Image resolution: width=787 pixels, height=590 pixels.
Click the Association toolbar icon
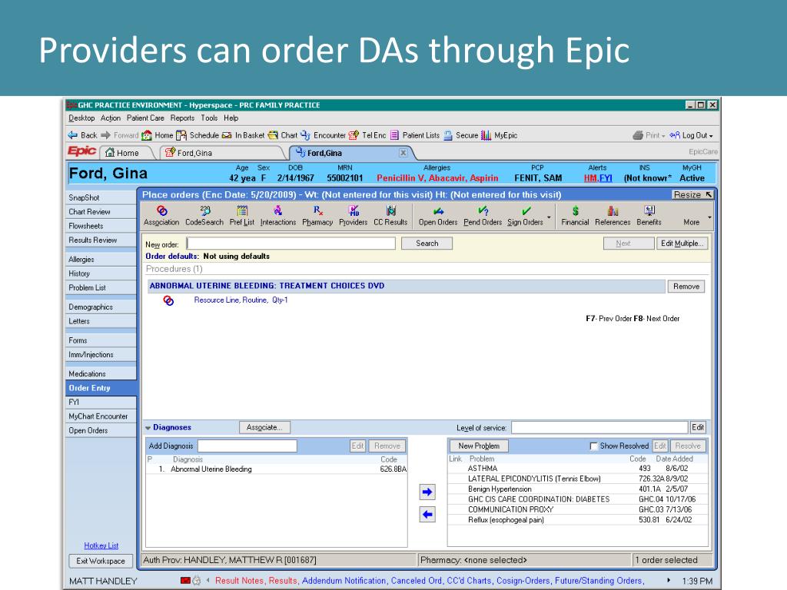pyautogui.click(x=161, y=216)
